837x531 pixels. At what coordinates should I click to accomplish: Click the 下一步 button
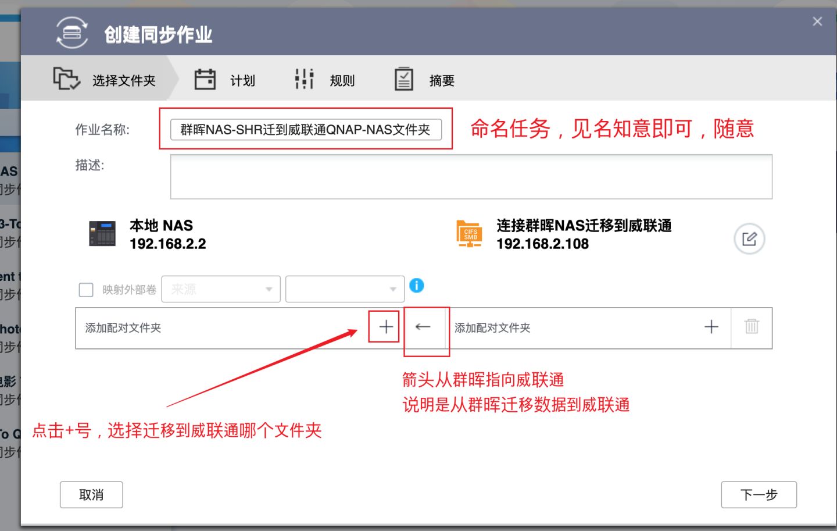coord(759,494)
